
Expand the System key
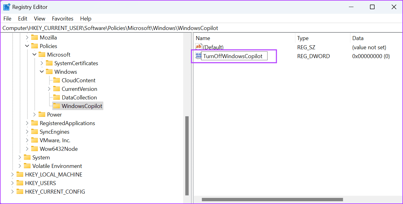pyautogui.click(x=20, y=158)
